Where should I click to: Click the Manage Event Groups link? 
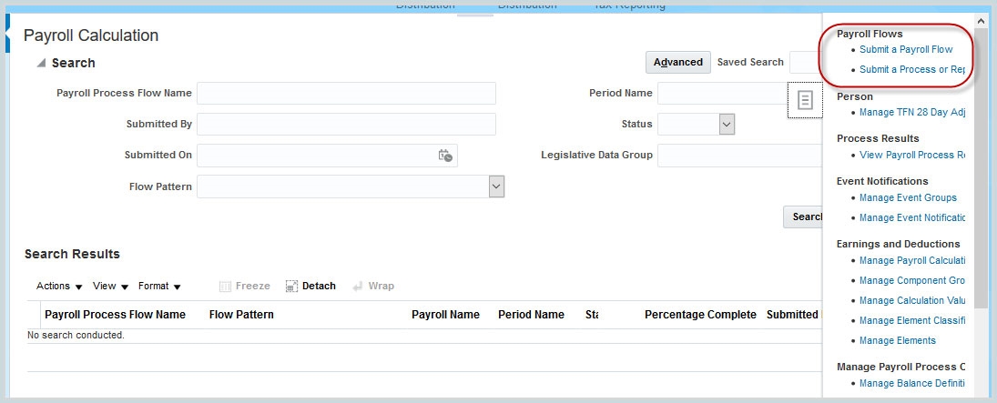pyautogui.click(x=908, y=197)
